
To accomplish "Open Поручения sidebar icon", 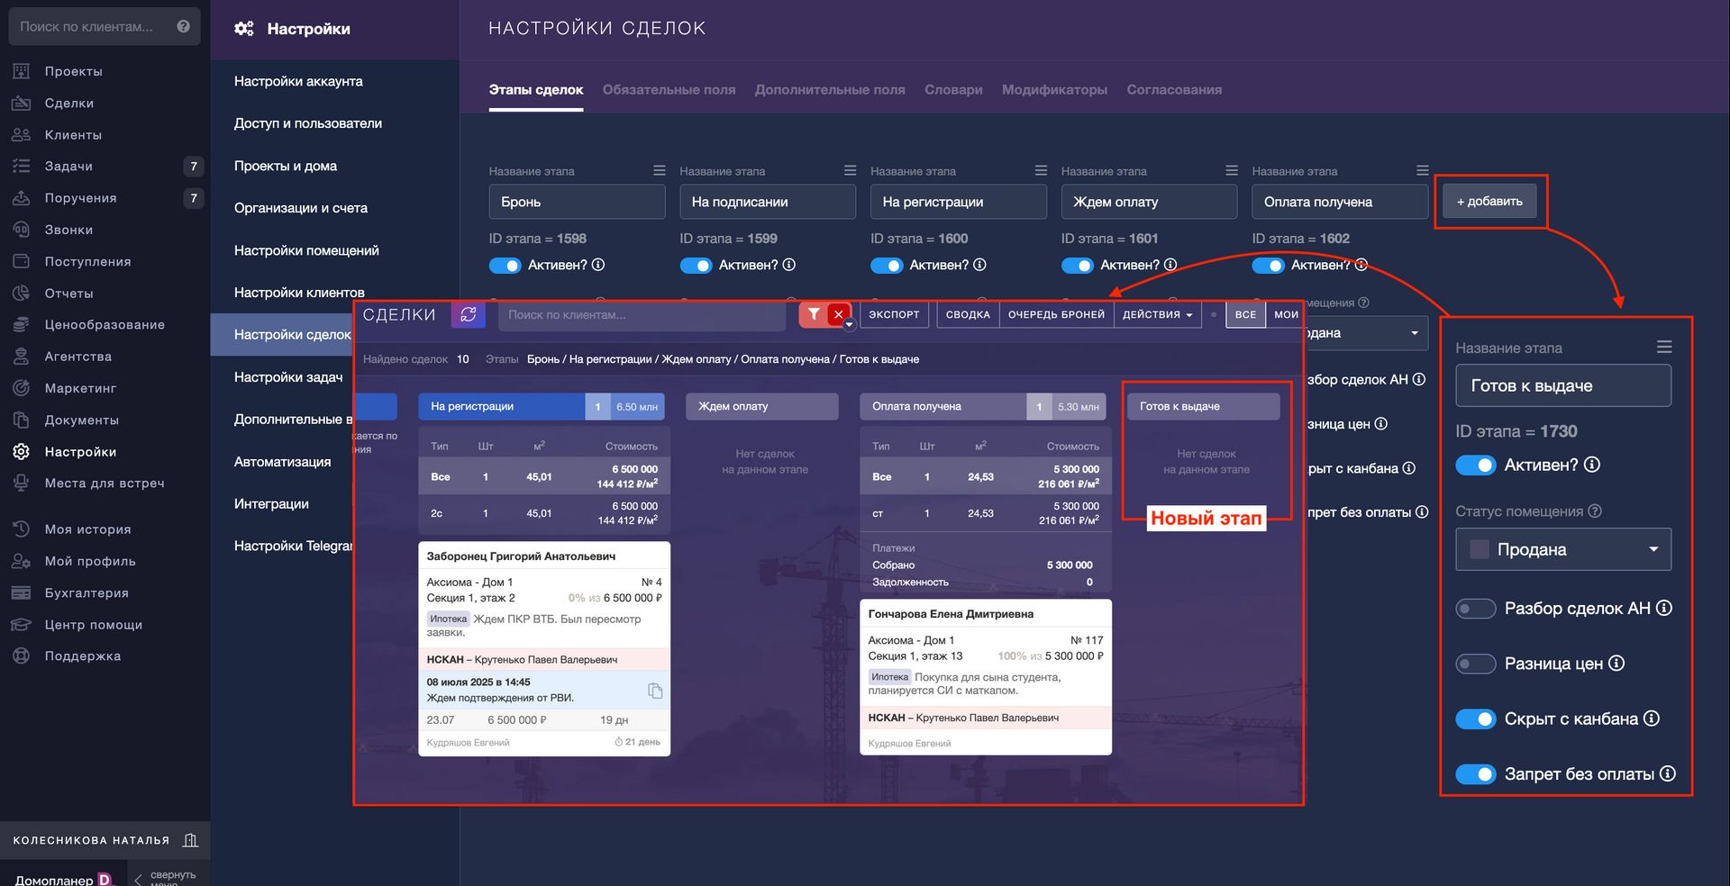I will (22, 198).
